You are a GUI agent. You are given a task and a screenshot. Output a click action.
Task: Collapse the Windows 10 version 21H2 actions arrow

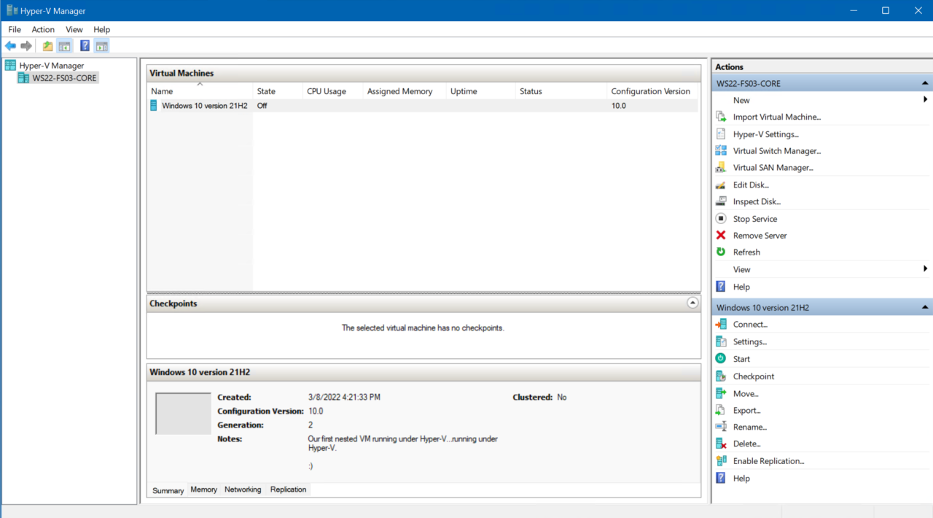click(x=925, y=308)
